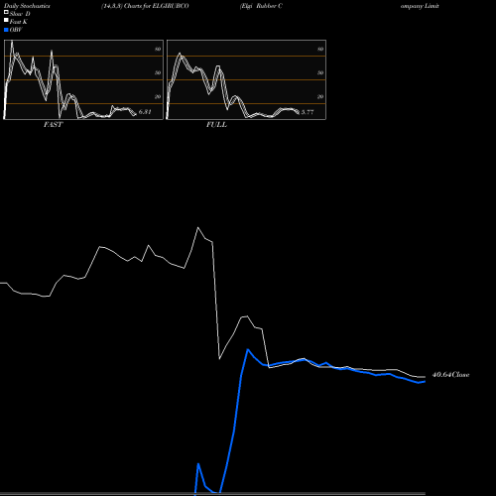This screenshot has height=496, width=496.
Task: Click the 20 level label in FULL chart
Action: (x=320, y=96)
